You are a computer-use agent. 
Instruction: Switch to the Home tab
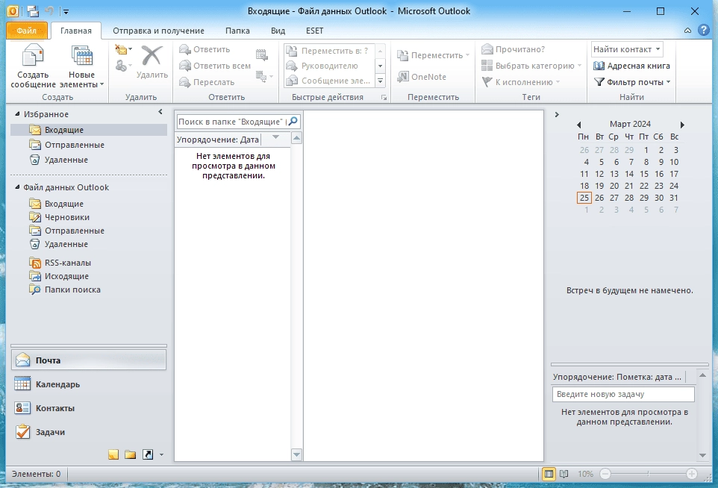(76, 31)
